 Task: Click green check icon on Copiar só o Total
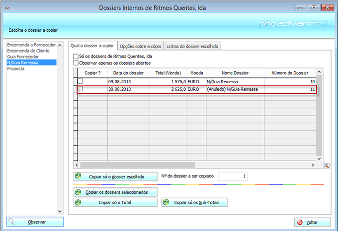coord(78,202)
